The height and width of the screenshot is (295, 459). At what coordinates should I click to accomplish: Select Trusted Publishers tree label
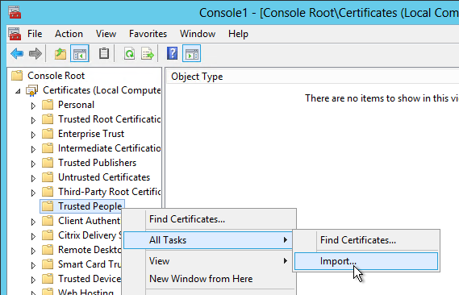click(x=97, y=163)
